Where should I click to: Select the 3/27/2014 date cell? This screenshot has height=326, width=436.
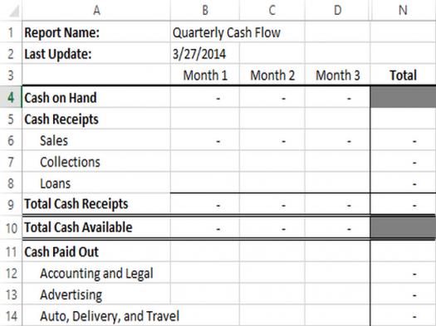pyautogui.click(x=205, y=54)
